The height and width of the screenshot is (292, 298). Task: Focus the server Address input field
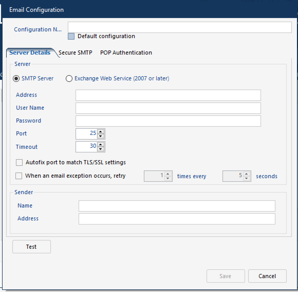(x=168, y=95)
